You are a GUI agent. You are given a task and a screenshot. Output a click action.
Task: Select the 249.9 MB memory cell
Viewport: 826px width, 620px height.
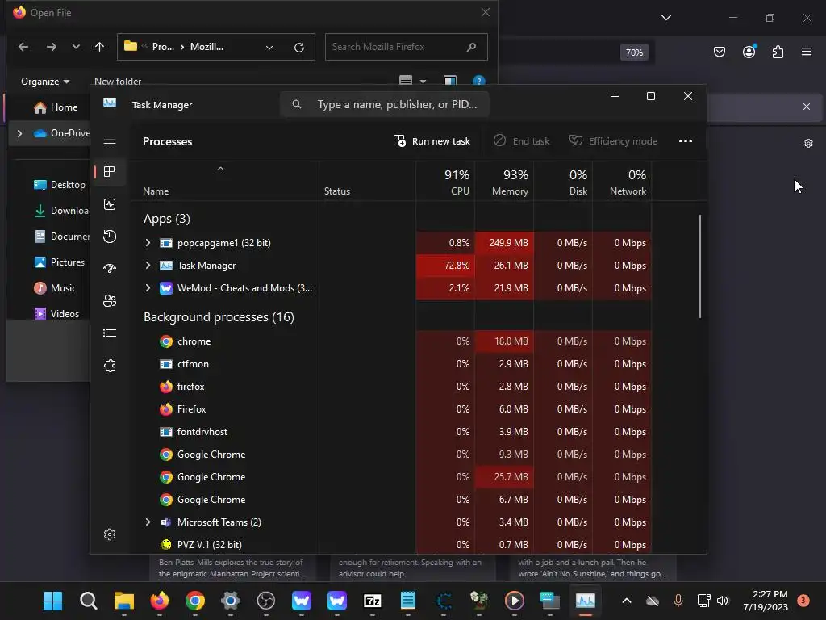tap(505, 242)
